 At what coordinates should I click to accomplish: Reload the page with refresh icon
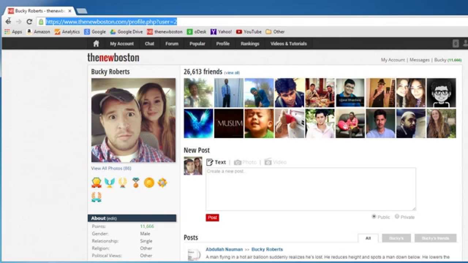[29, 22]
